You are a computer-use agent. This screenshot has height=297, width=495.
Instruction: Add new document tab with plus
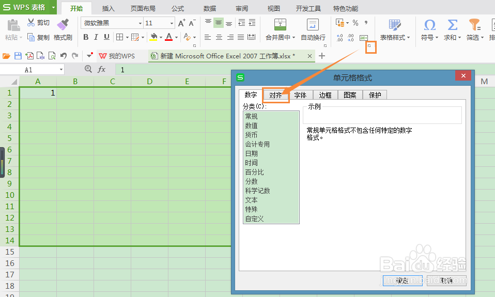tap(322, 56)
